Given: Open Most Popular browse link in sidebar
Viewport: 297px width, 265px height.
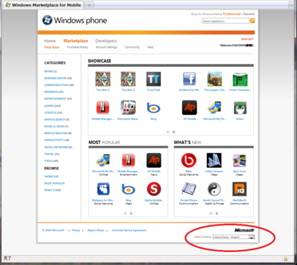Looking at the screenshot, I should click(x=54, y=183).
